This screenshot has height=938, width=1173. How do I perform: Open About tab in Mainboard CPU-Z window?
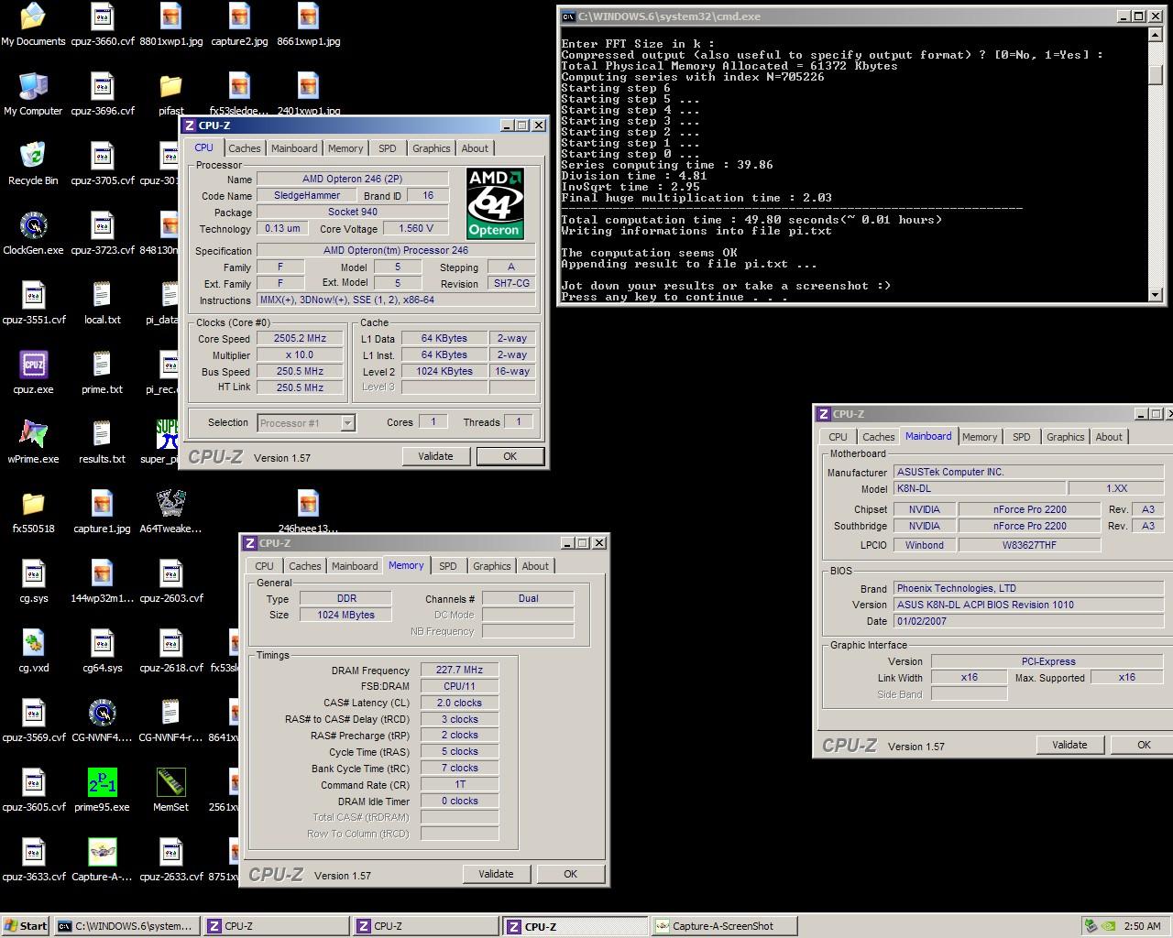tap(1109, 437)
